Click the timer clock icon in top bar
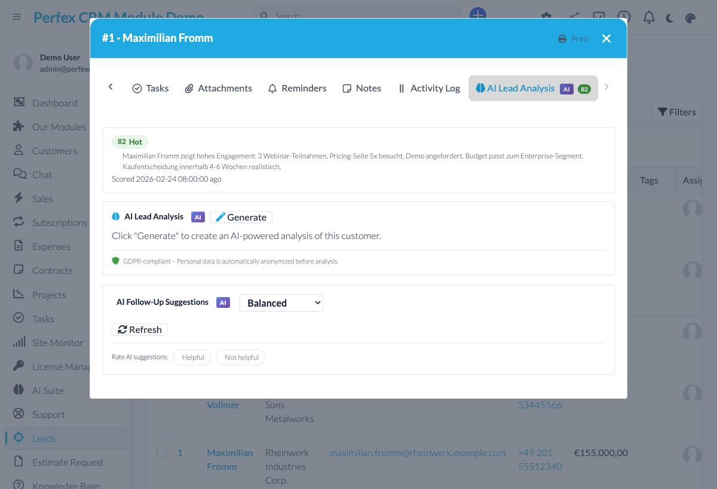The width and height of the screenshot is (717, 489). [x=624, y=17]
